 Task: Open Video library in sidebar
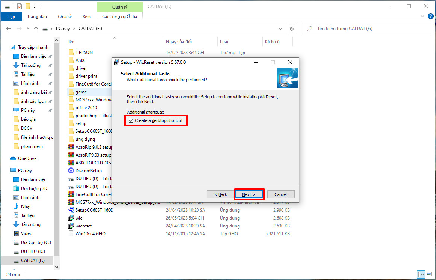[26, 233]
